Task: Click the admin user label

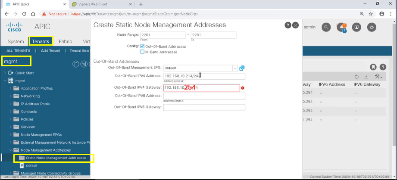Action: coord(309,27)
